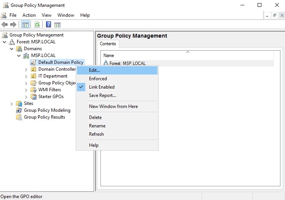
Task: Expand the WMI Filters node
Action: (x=26, y=90)
